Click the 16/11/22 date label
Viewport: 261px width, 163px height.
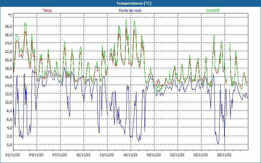(x=130, y=155)
